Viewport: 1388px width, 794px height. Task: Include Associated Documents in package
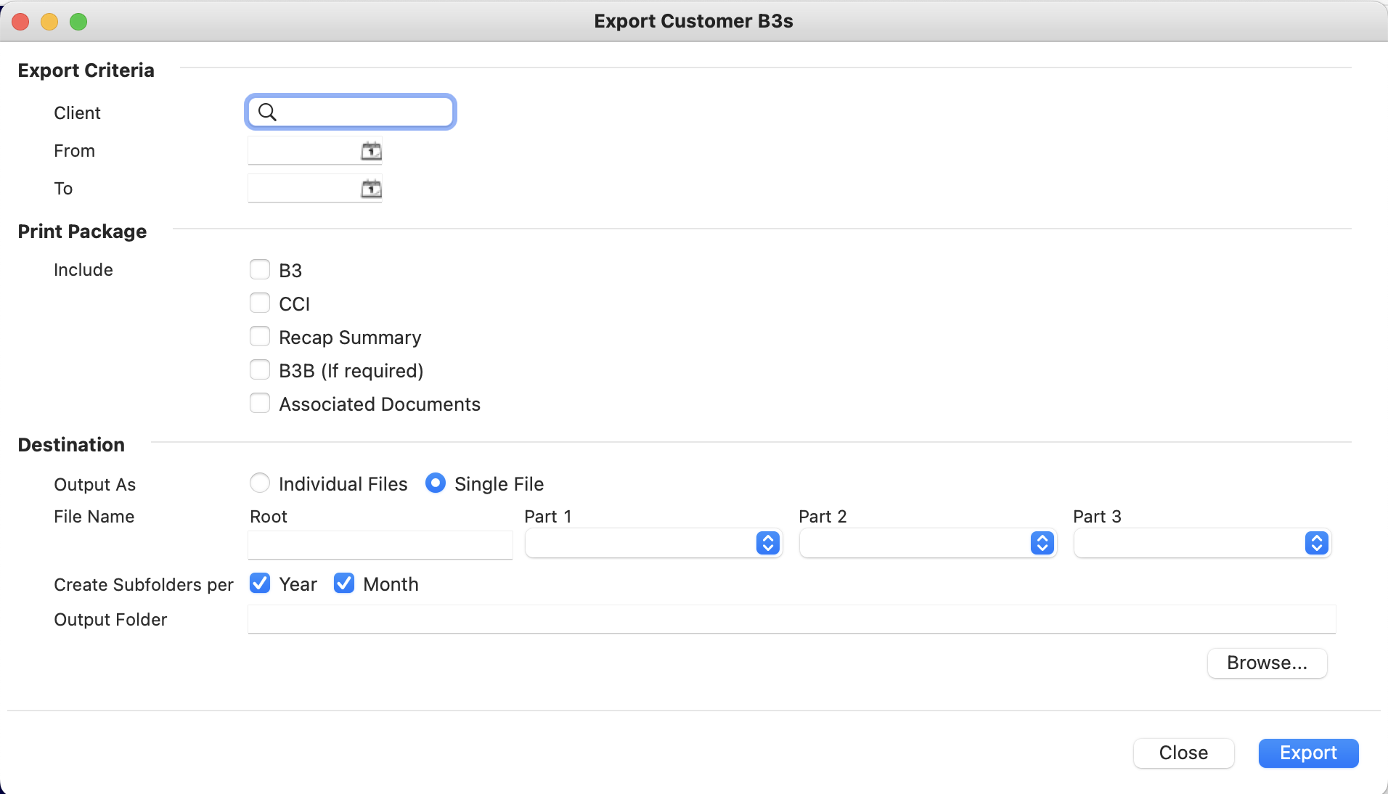(260, 404)
